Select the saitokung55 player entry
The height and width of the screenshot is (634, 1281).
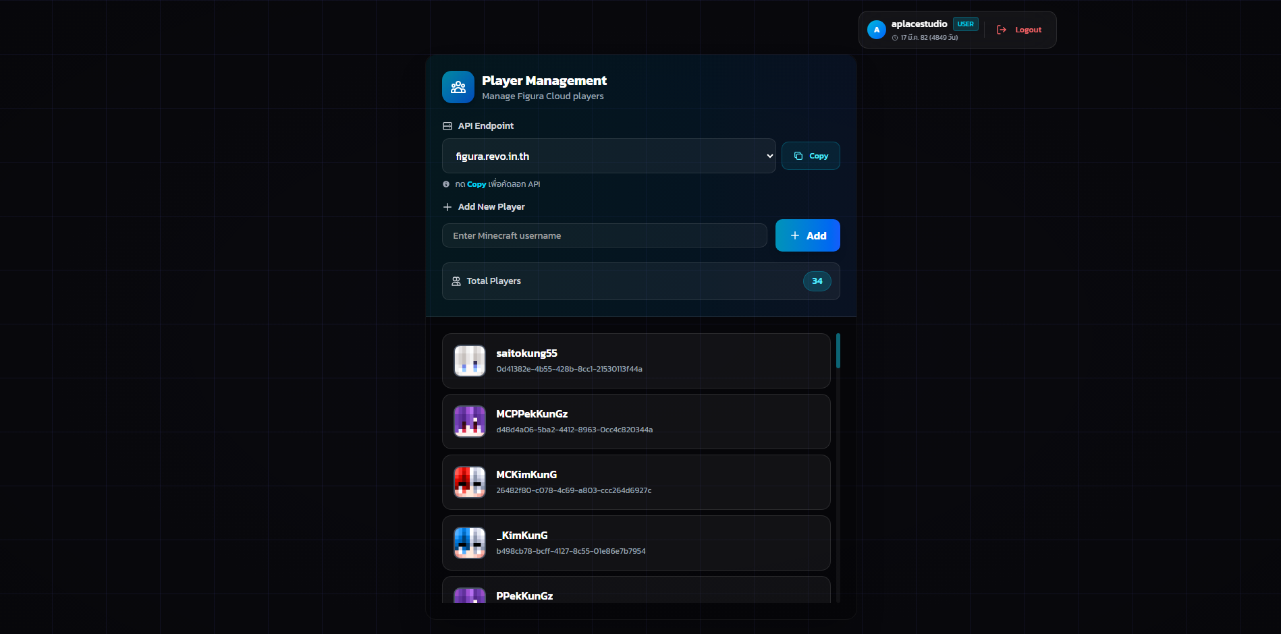pos(635,360)
